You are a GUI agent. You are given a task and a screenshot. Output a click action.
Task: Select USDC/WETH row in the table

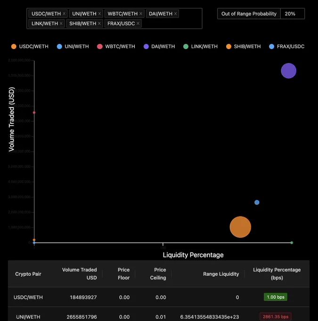coord(159,297)
